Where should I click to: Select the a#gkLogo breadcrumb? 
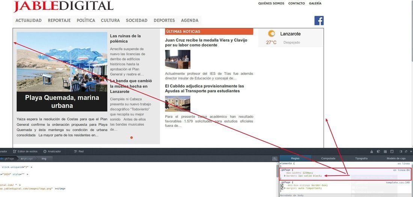pos(27,159)
